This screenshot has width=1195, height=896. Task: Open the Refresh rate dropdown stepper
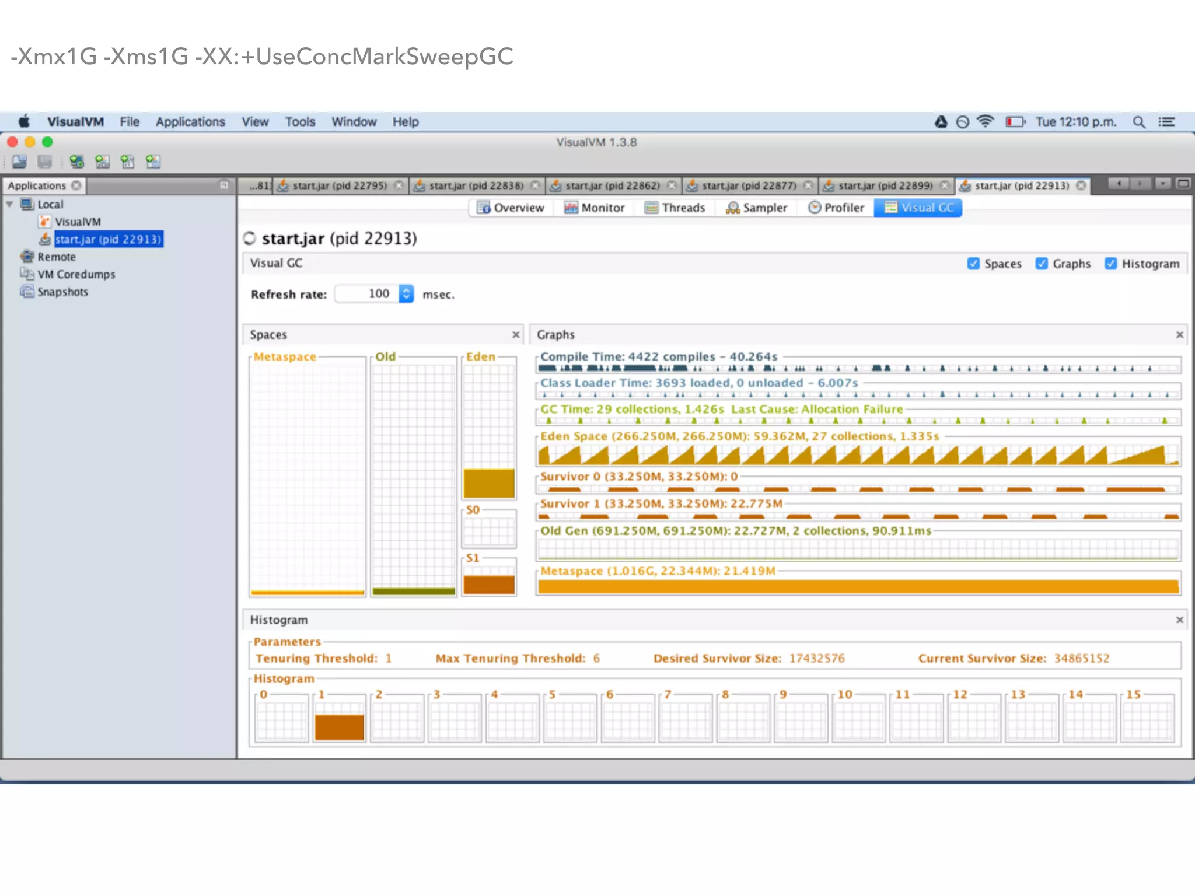(x=406, y=293)
